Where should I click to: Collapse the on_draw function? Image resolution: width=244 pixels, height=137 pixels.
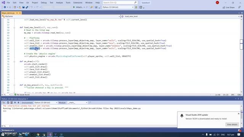14,62
